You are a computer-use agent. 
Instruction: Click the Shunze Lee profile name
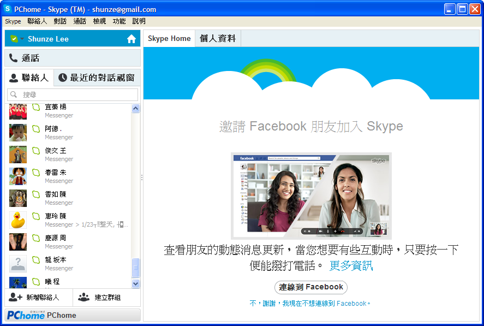click(x=48, y=39)
